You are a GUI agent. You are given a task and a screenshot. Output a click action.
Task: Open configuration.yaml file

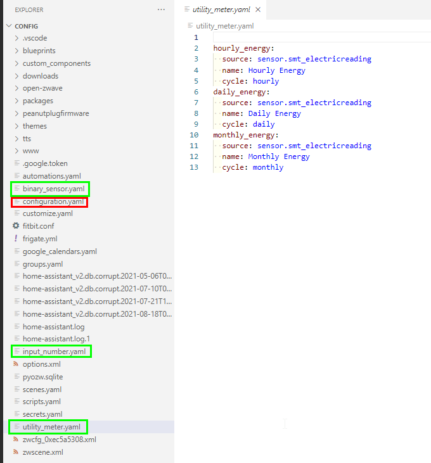53,201
